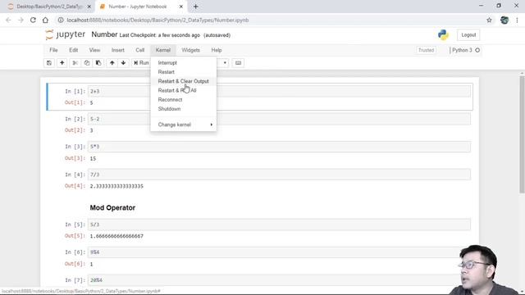Click the Python 3 kernel name
Image resolution: width=525 pixels, height=295 pixels.
click(x=462, y=50)
